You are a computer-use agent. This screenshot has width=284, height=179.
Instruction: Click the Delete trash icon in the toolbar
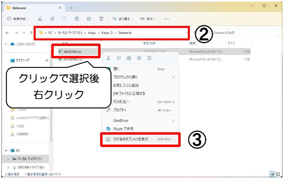click(101, 19)
